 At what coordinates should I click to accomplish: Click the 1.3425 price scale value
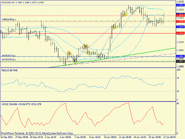180,2
